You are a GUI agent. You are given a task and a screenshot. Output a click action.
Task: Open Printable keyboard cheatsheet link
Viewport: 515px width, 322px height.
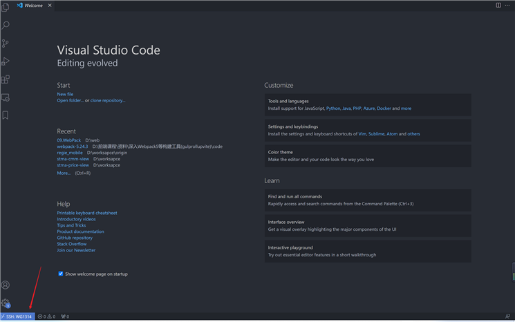(87, 213)
